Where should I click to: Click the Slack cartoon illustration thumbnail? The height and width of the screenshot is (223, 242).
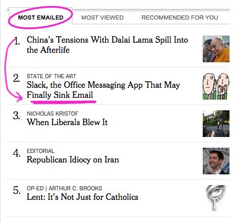point(216,86)
